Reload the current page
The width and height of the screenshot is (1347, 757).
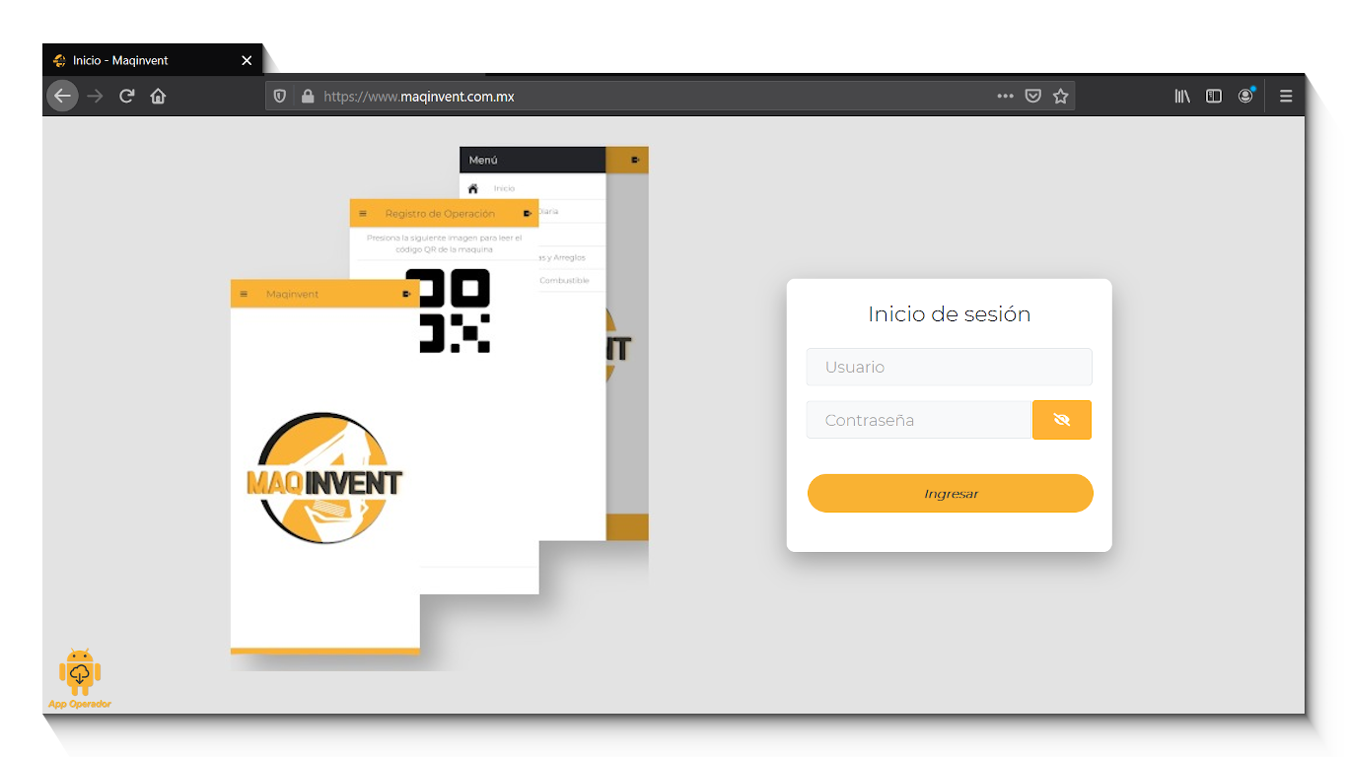click(x=126, y=96)
